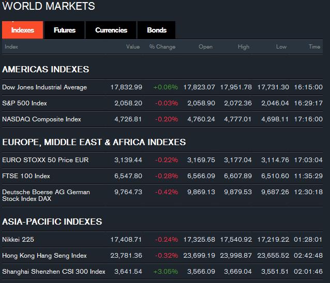This screenshot has width=330, height=283.
Task: Open EURO STOXX 50 Price EUR link
Action: pyautogui.click(x=45, y=160)
